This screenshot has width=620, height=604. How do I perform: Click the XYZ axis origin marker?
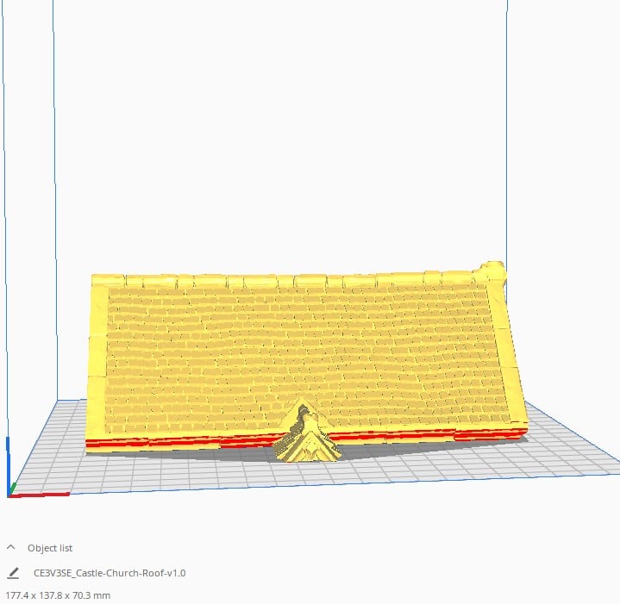coord(10,494)
